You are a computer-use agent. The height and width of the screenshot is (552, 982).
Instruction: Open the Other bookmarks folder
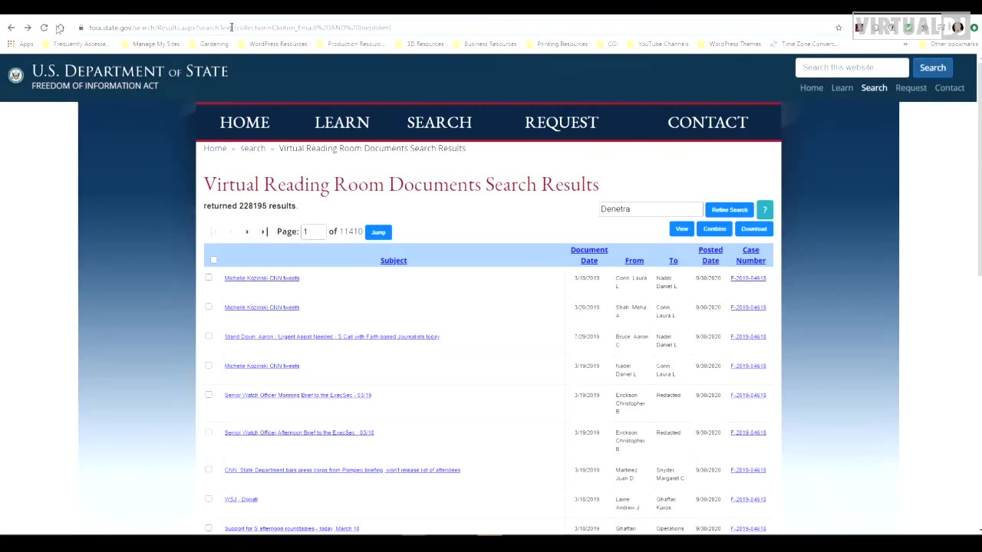pos(948,44)
